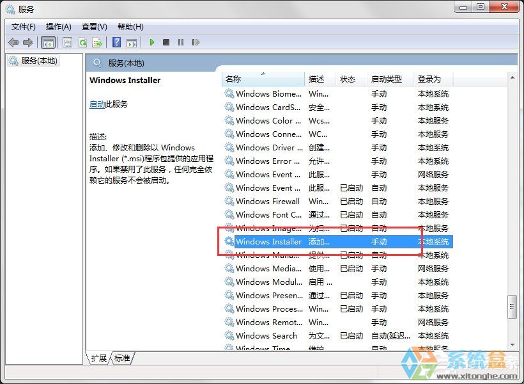This screenshot has width=524, height=384.
Task: Click the 启动 link to start service
Action: (x=97, y=104)
